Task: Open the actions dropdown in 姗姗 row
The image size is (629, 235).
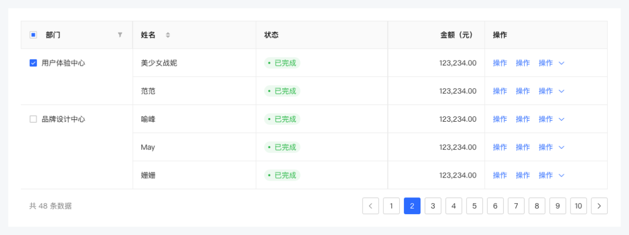Action: [x=562, y=175]
